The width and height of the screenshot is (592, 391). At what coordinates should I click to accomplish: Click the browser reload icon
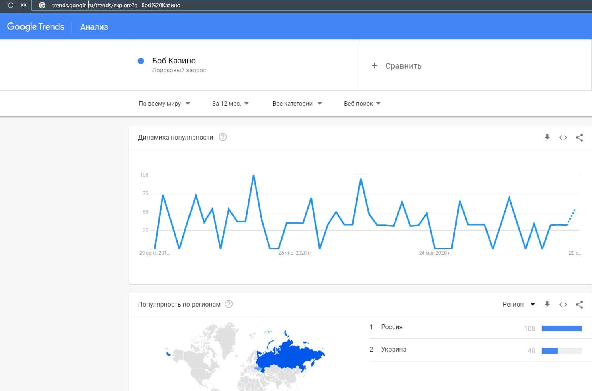point(11,5)
